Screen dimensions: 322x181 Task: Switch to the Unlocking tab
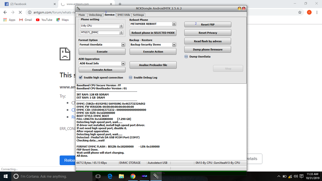coord(95,15)
